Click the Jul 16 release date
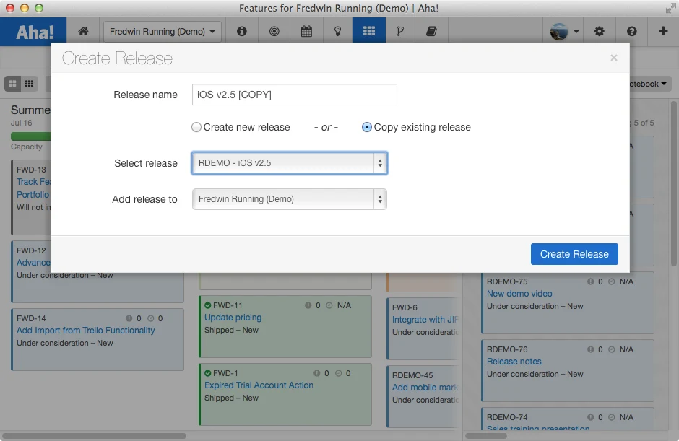Viewport: 679px width, 441px height. point(22,123)
